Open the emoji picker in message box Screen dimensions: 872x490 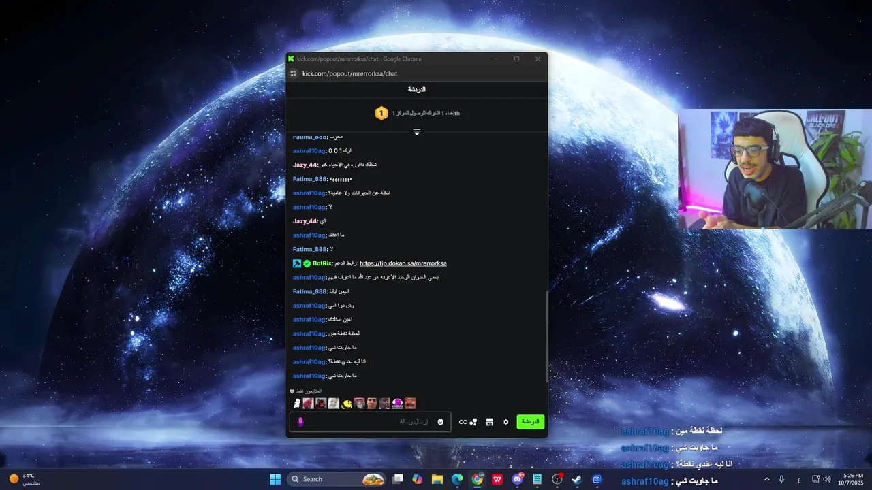click(x=440, y=422)
